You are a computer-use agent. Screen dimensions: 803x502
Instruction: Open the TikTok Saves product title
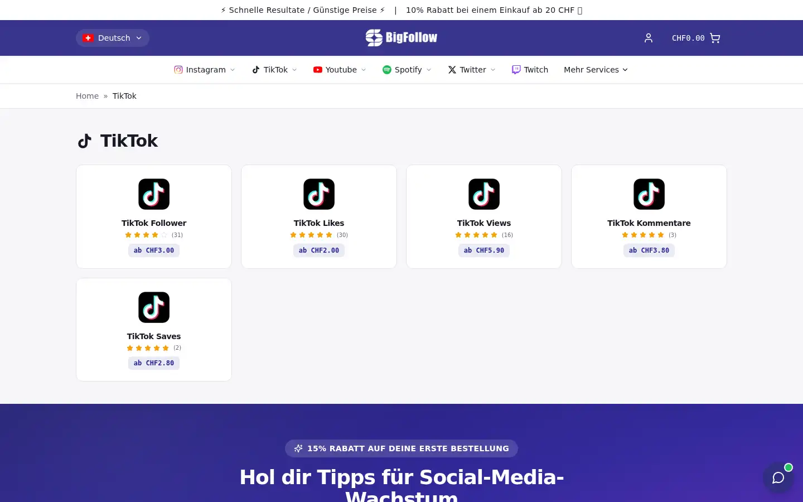click(x=154, y=336)
